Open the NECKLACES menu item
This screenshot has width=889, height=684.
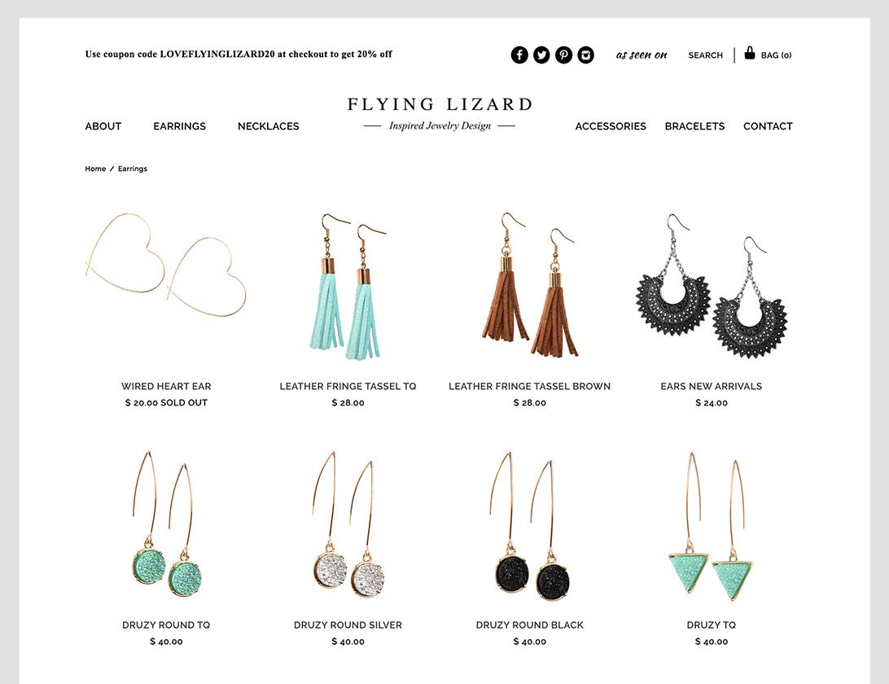[x=268, y=126]
